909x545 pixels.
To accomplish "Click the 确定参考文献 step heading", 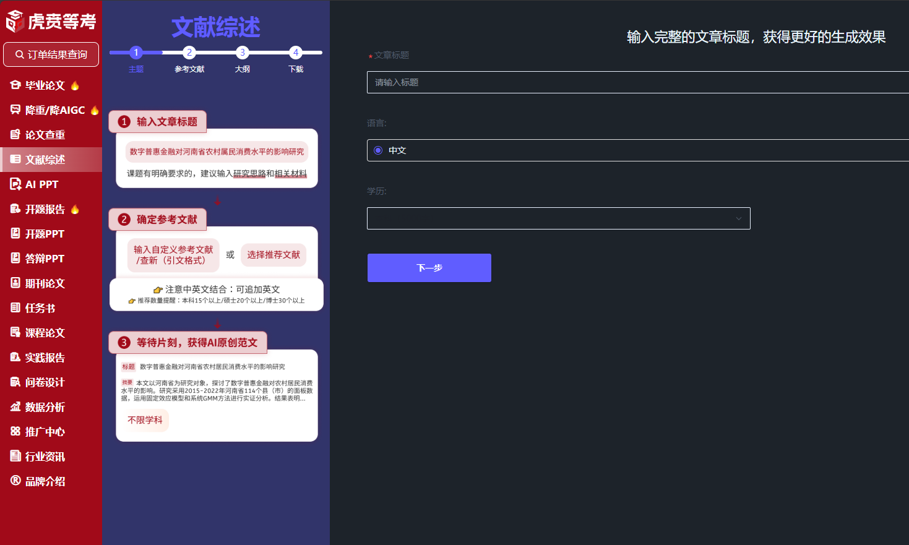I will [x=158, y=220].
